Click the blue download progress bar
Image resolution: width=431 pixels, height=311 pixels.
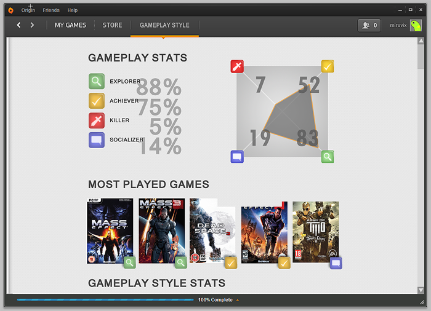coord(105,300)
